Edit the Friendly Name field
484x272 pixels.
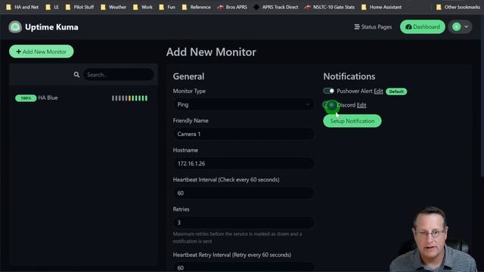click(244, 134)
